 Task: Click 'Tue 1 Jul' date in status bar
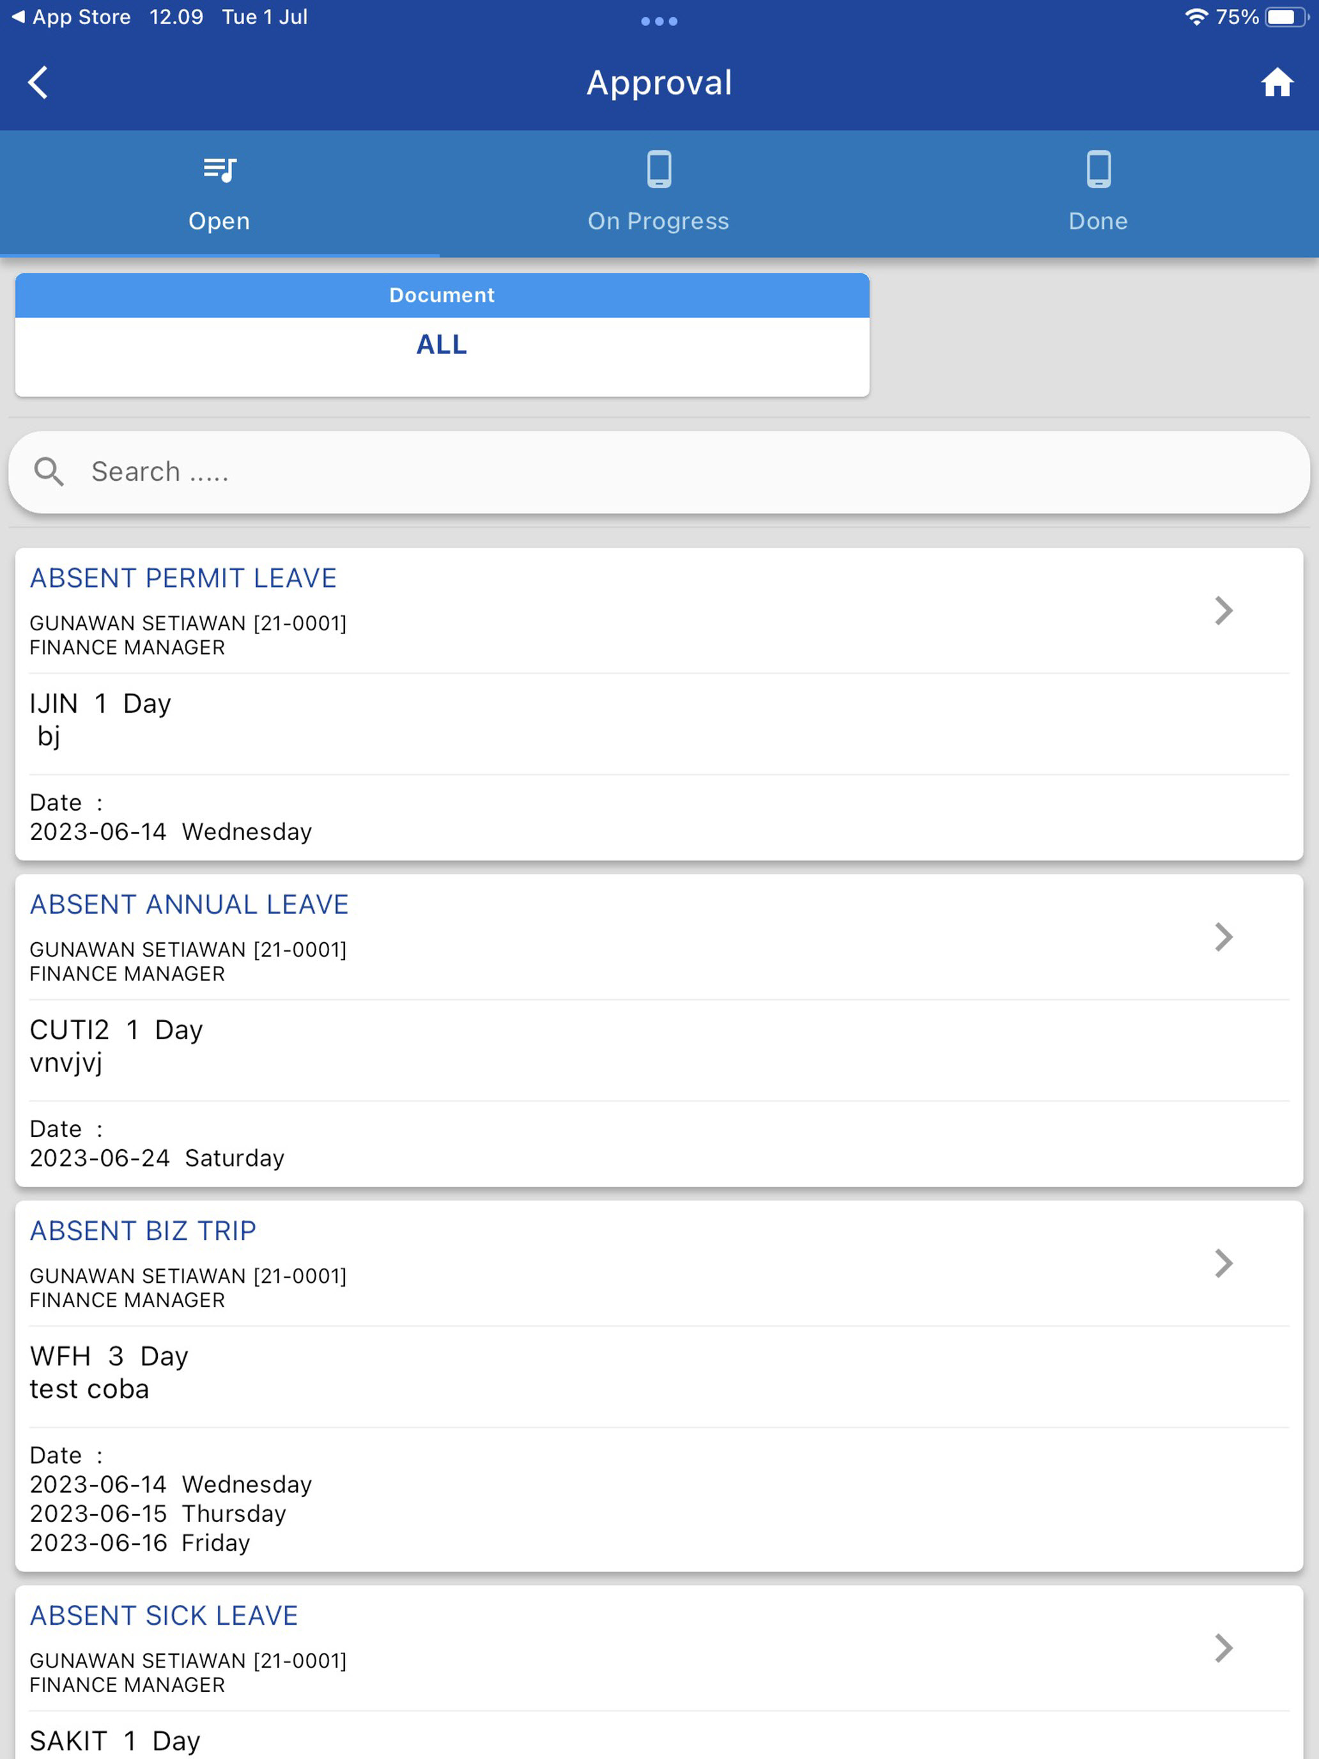pyautogui.click(x=265, y=17)
